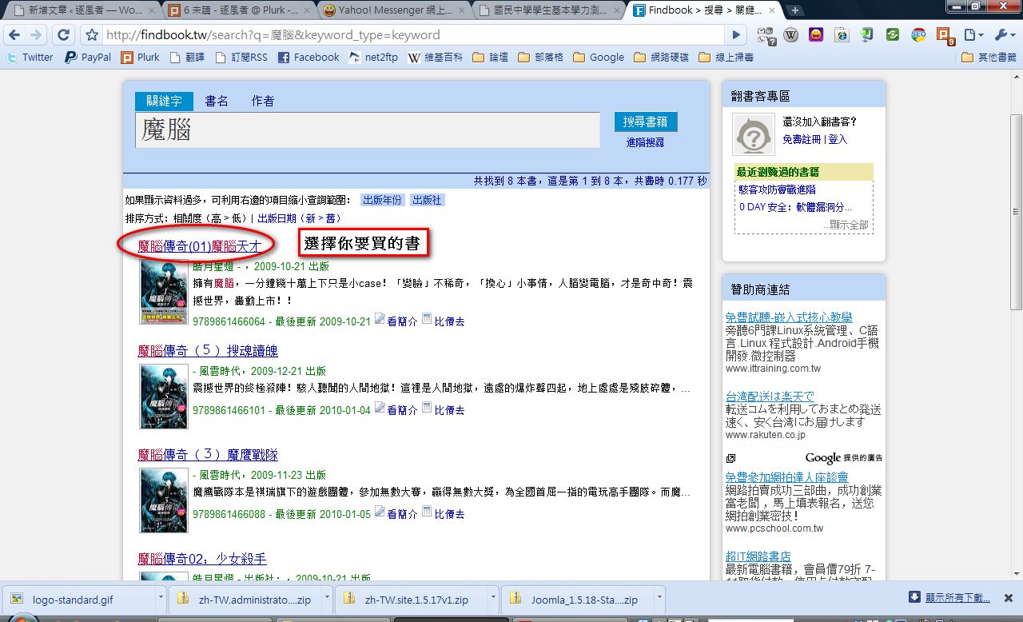
Task: Click the 搜魂讀魄 book cover thumbnail
Action: (x=164, y=397)
